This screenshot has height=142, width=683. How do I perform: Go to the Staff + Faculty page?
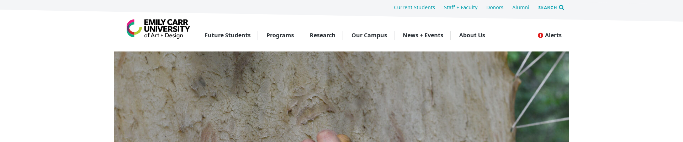pyautogui.click(x=461, y=7)
